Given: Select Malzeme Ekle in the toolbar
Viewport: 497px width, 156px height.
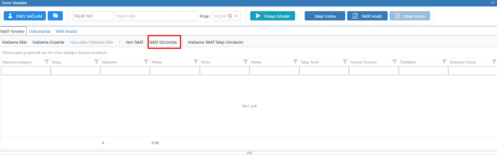Looking at the screenshot, I should (14, 42).
